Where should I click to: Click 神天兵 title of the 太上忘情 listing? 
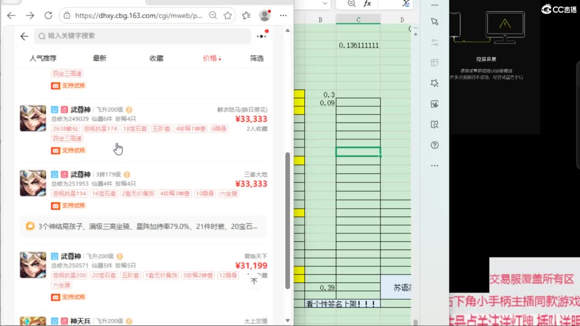click(x=80, y=321)
